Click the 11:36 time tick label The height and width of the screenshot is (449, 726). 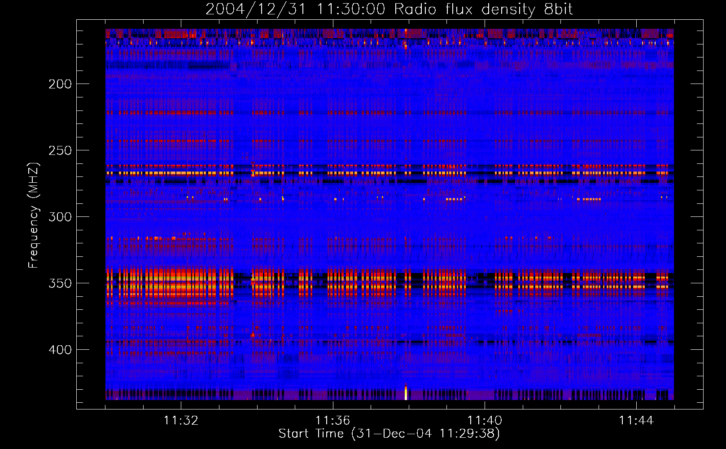[x=332, y=421]
